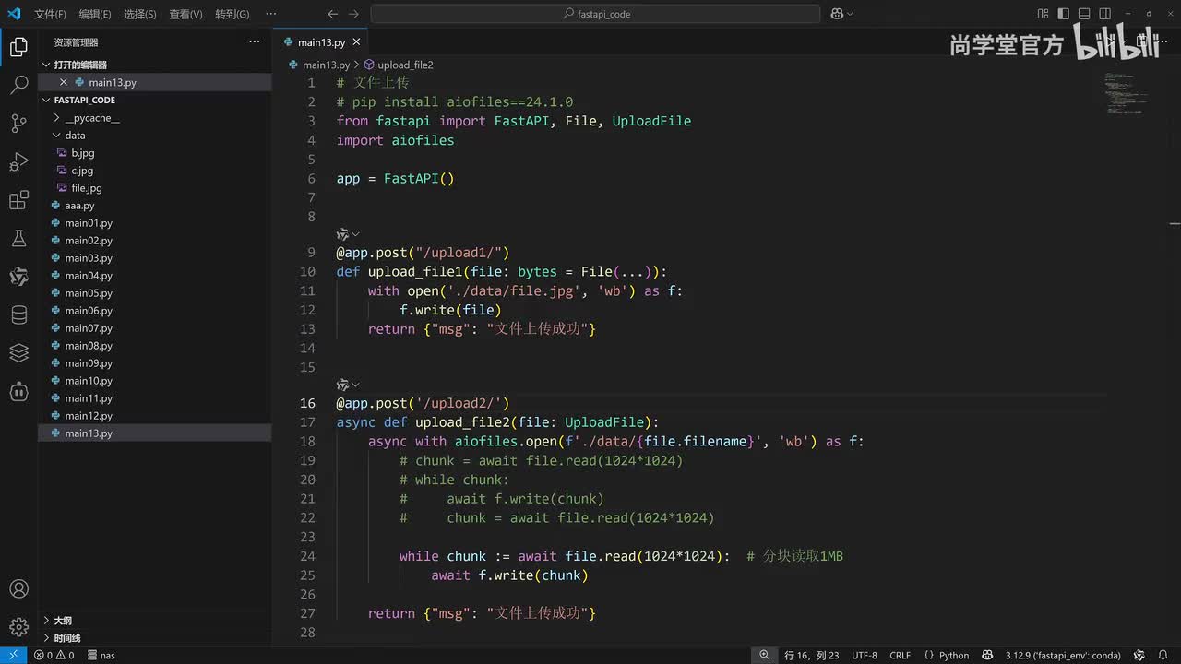Open the 编辑(E) menu

[x=95, y=14]
